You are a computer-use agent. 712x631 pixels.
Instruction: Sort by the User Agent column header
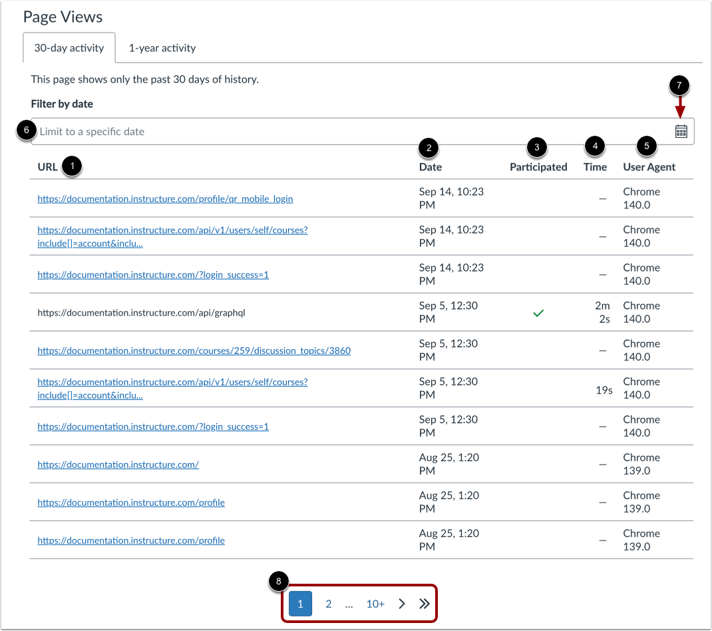coord(649,166)
